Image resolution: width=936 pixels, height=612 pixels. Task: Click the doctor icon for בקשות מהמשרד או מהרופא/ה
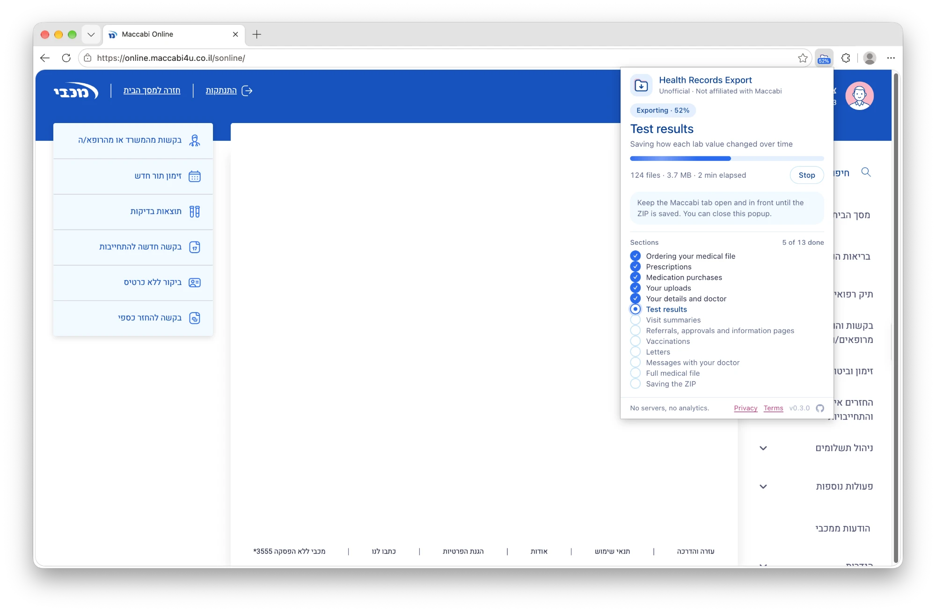(x=195, y=140)
